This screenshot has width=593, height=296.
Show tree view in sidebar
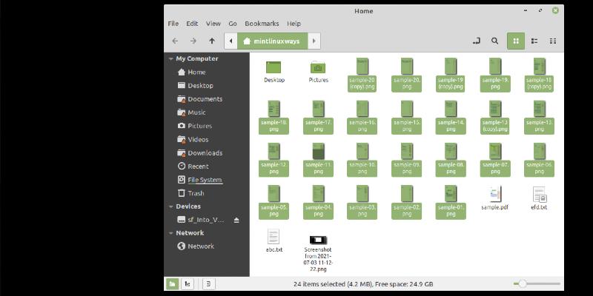pos(188,283)
